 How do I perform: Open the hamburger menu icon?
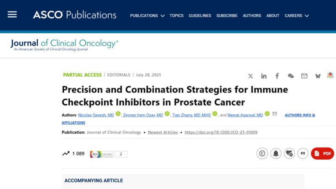[x=12, y=15]
